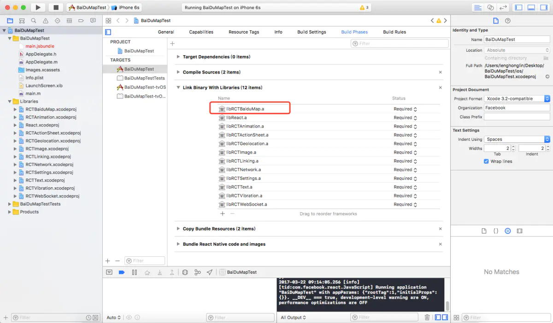The width and height of the screenshot is (553, 323).
Task: Expand the Products folder
Action: coord(10,212)
